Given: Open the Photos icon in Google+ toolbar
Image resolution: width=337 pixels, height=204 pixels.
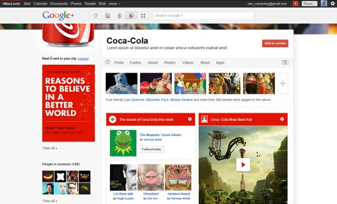Looking at the screenshot, I should [108, 16].
